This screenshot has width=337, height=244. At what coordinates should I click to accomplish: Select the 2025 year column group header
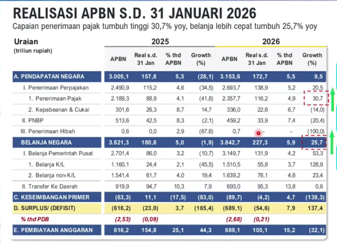[159, 41]
